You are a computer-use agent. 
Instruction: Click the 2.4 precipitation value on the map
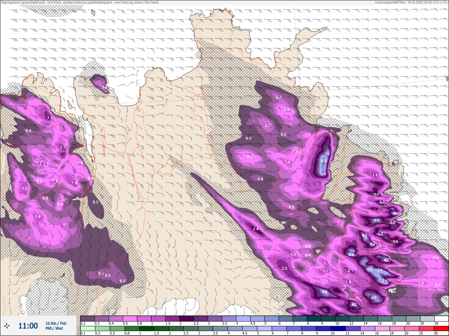pyautogui.click(x=256, y=229)
